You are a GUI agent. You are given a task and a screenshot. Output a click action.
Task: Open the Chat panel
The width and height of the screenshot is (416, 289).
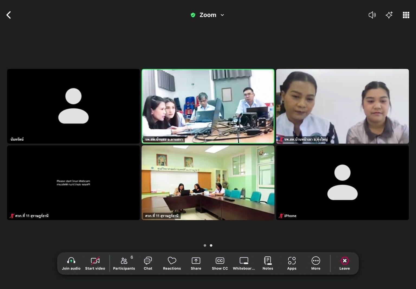pyautogui.click(x=148, y=263)
